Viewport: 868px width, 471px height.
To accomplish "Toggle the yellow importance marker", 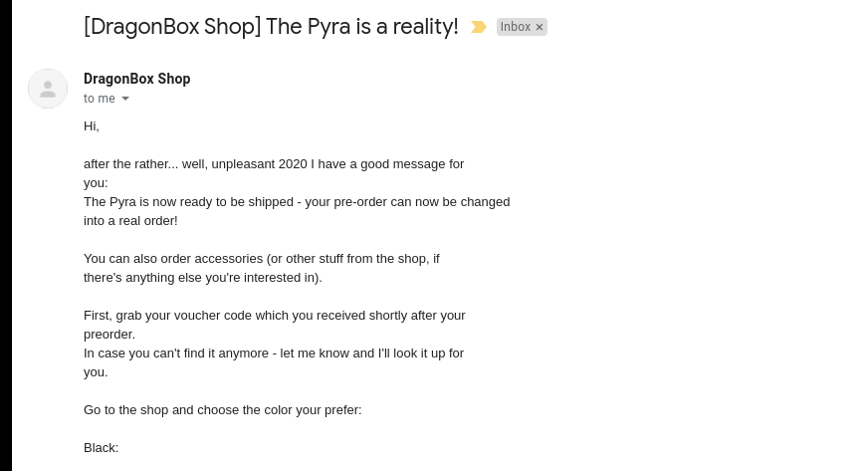I will pos(479,27).
